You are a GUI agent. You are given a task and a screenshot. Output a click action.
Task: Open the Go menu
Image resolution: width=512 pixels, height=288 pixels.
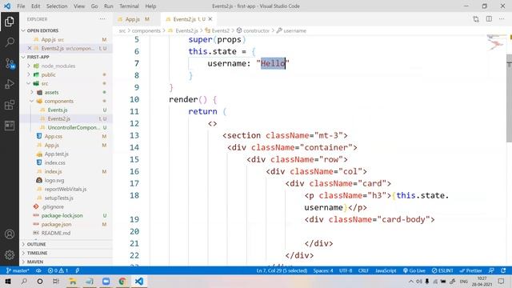[x=94, y=6]
